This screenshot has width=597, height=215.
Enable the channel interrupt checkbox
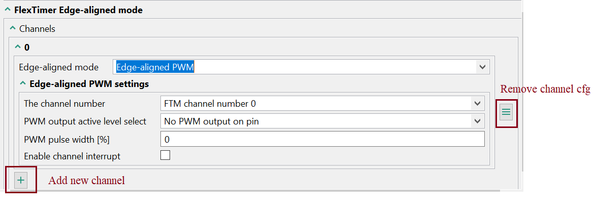(x=165, y=156)
